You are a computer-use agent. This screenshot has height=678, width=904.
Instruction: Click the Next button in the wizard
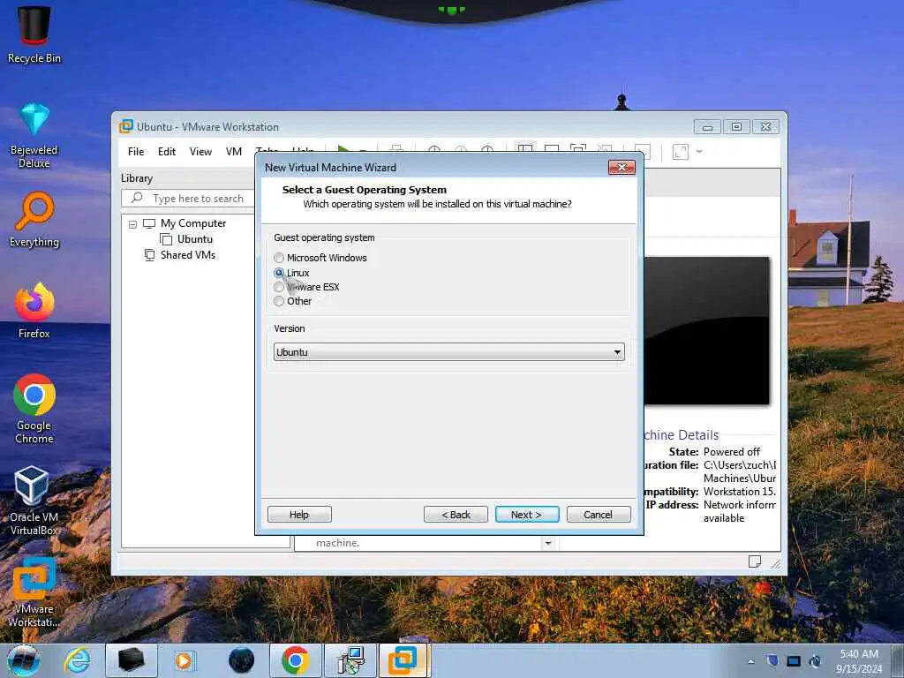click(526, 515)
